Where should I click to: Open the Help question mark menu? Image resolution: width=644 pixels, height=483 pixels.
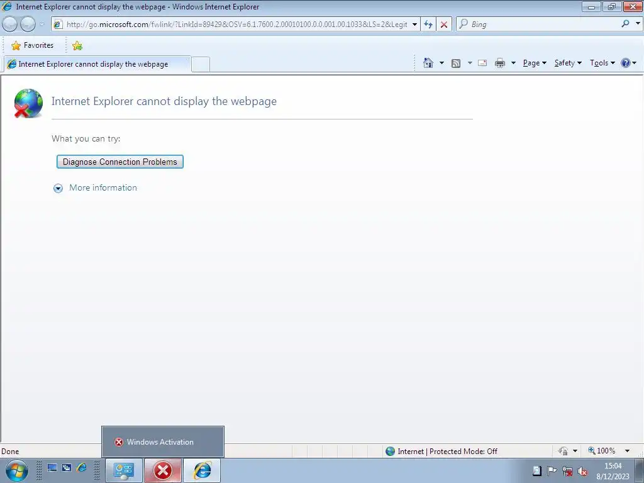click(x=629, y=63)
